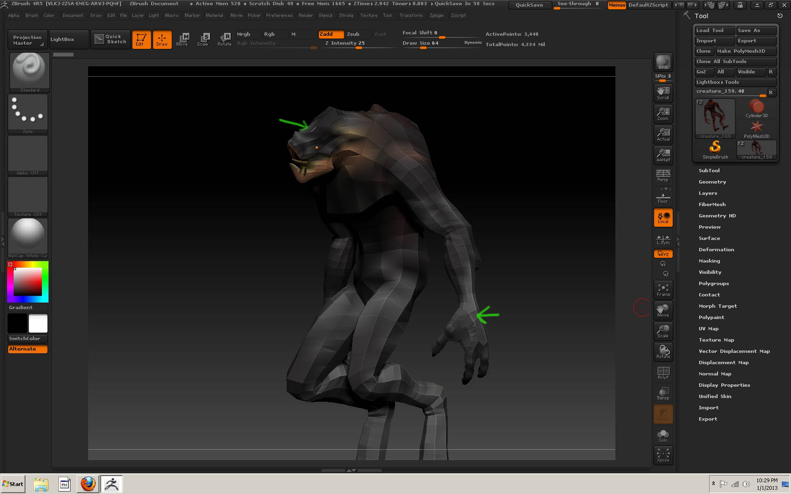Select the Scale tool in top shelf
791x494 pixels.
(203, 39)
